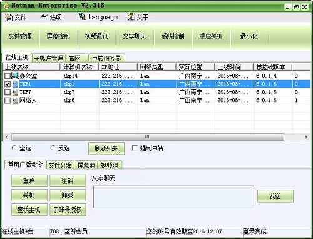The height and width of the screenshot is (239, 313).
Task: Click the 注销 broadcast button
Action: click(68, 181)
